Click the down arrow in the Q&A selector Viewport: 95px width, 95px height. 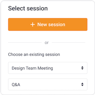pos(82,85)
